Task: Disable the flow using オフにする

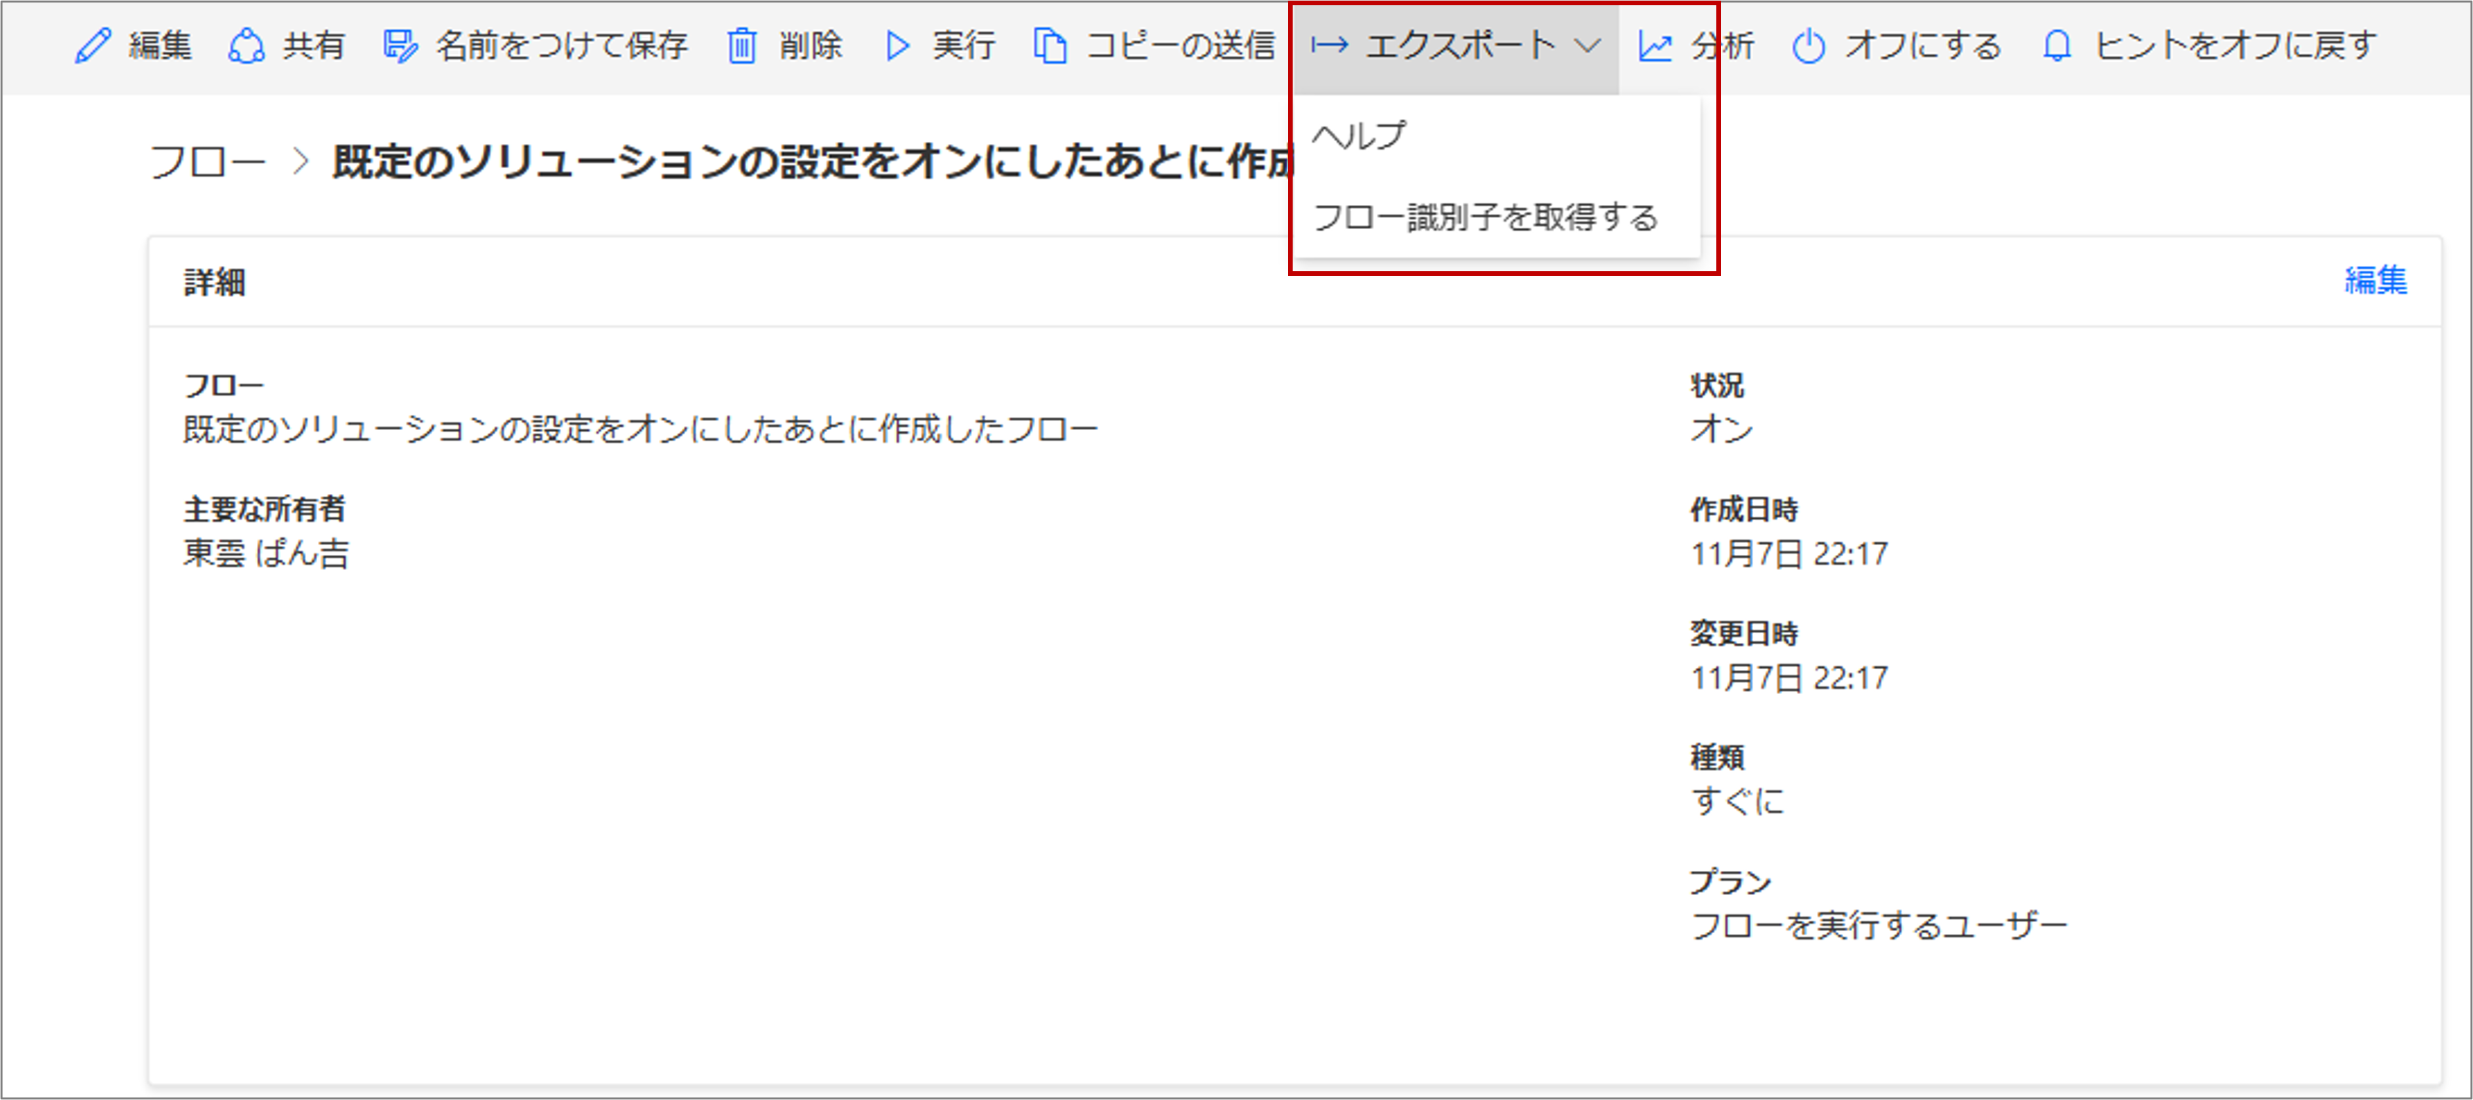Action: pyautogui.click(x=1920, y=44)
